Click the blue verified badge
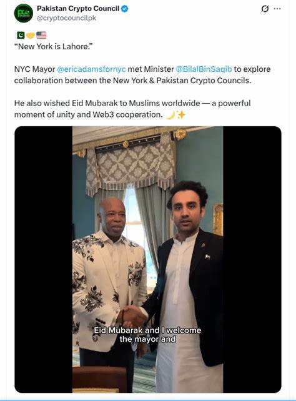 click(x=124, y=9)
